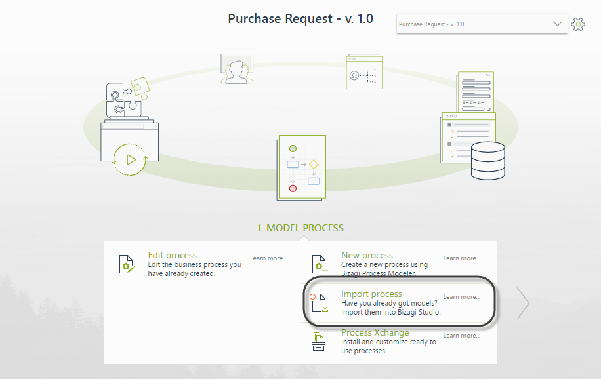
Task: Click text 'Install and customize ready to'
Action: [388, 342]
